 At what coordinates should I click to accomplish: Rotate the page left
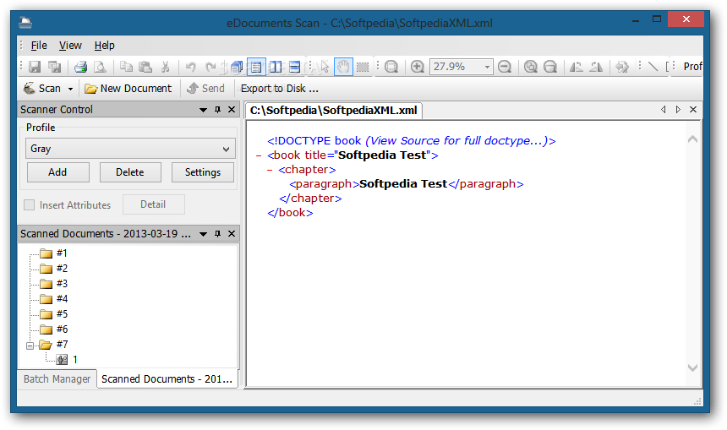pos(576,67)
